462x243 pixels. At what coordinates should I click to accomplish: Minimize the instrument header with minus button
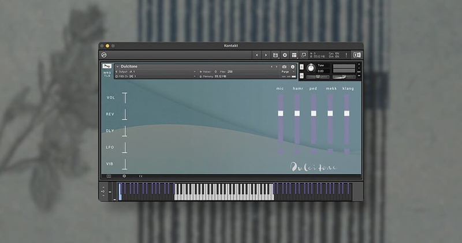tap(359, 68)
